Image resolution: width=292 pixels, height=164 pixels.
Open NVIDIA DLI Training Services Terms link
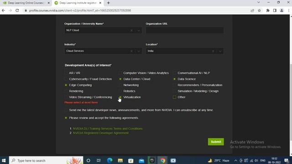[108, 128]
